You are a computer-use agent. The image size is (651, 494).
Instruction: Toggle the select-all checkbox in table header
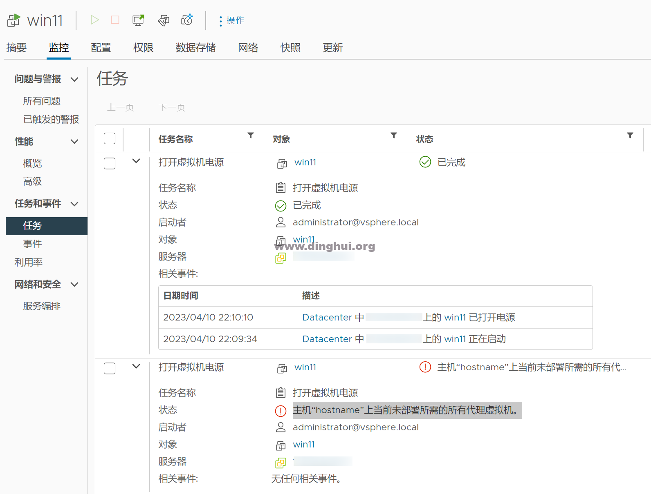110,138
